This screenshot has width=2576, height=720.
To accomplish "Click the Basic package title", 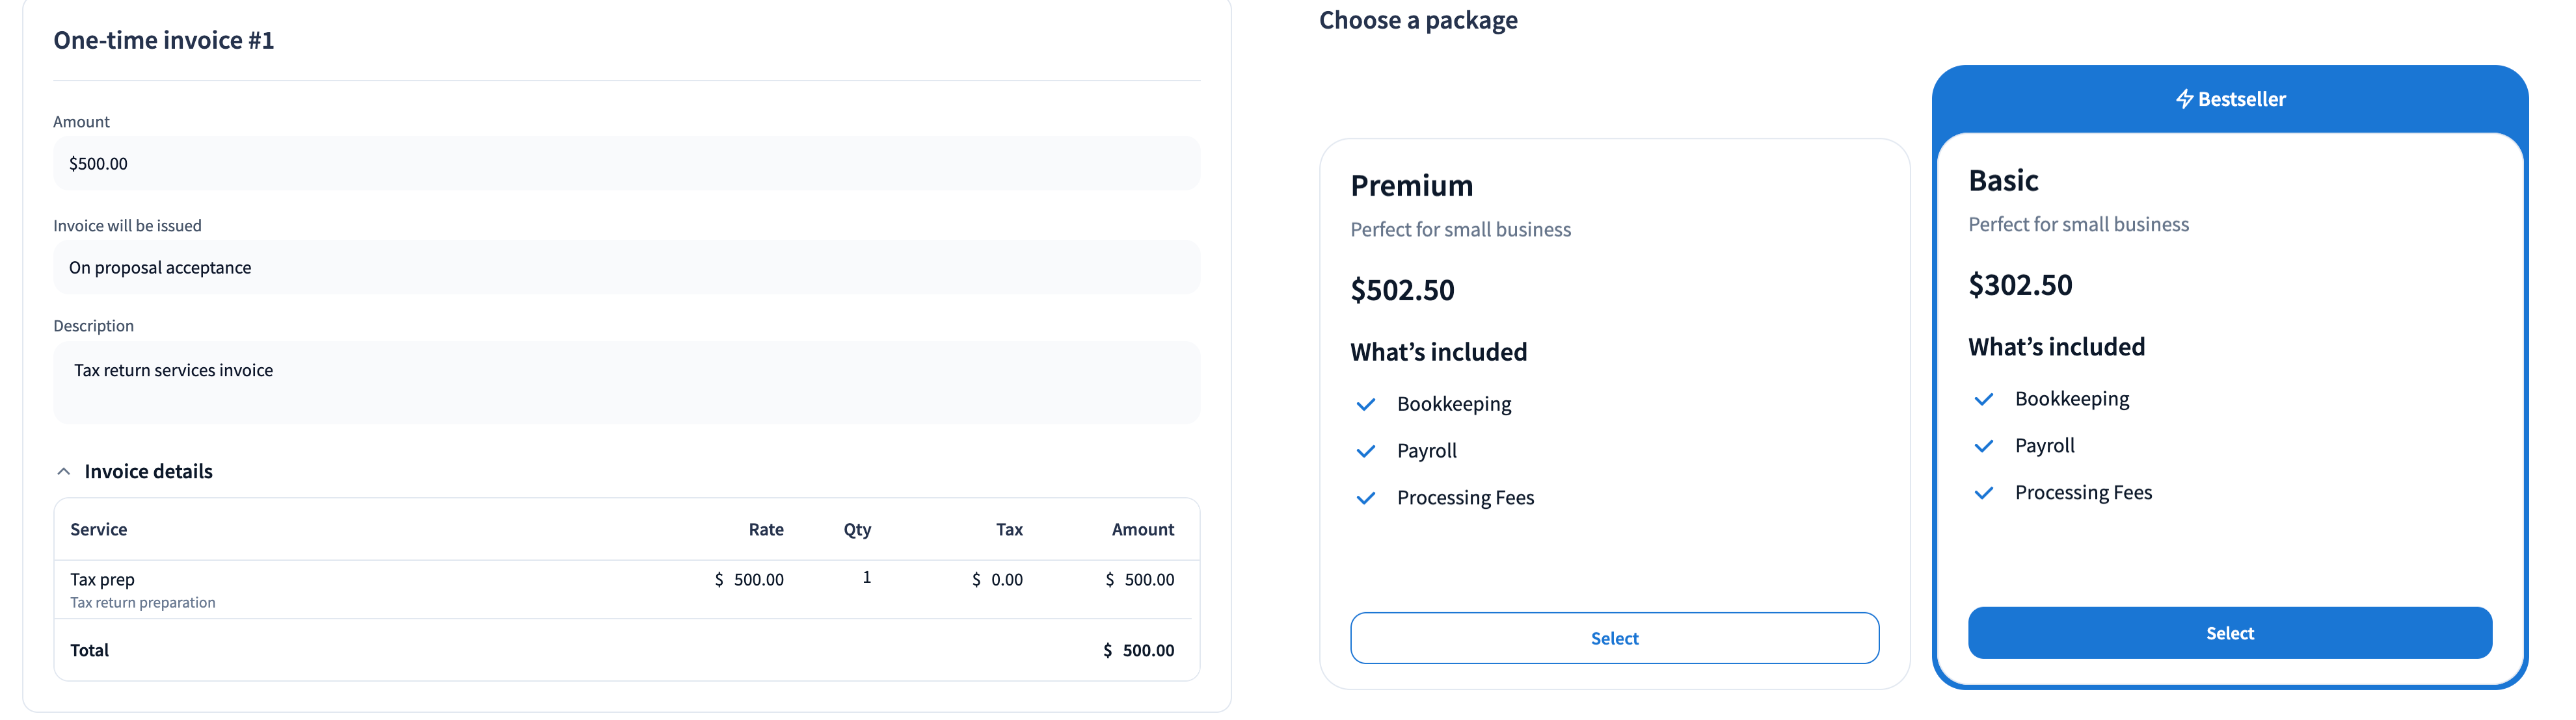I will point(2003,181).
